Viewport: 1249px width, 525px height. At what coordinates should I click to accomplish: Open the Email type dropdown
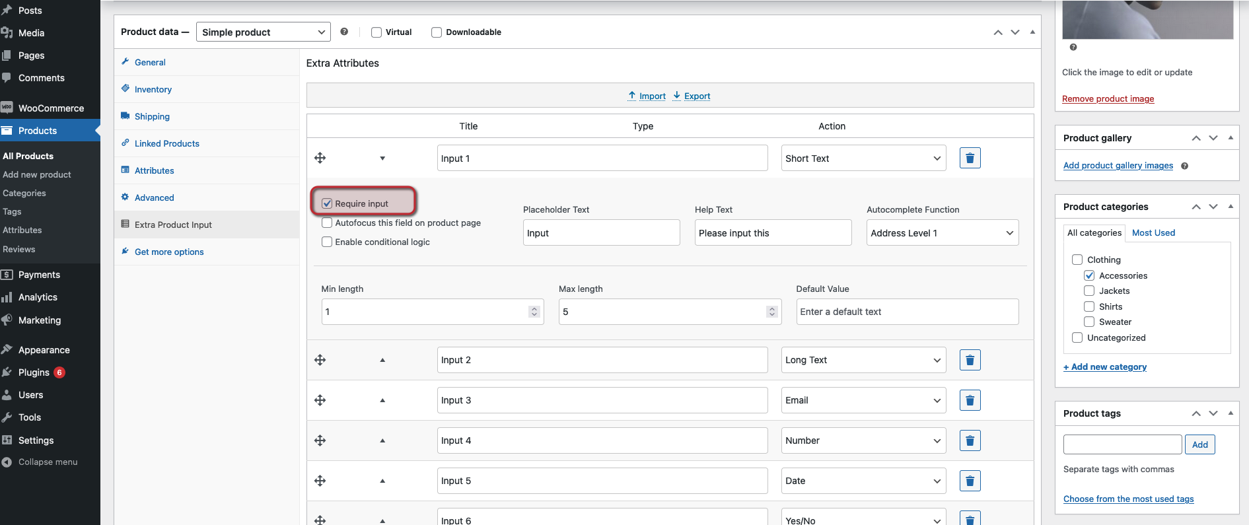coord(863,400)
